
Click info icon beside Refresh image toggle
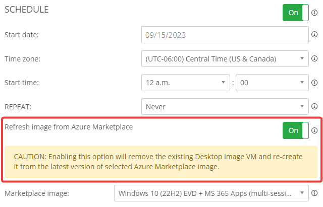(x=315, y=130)
